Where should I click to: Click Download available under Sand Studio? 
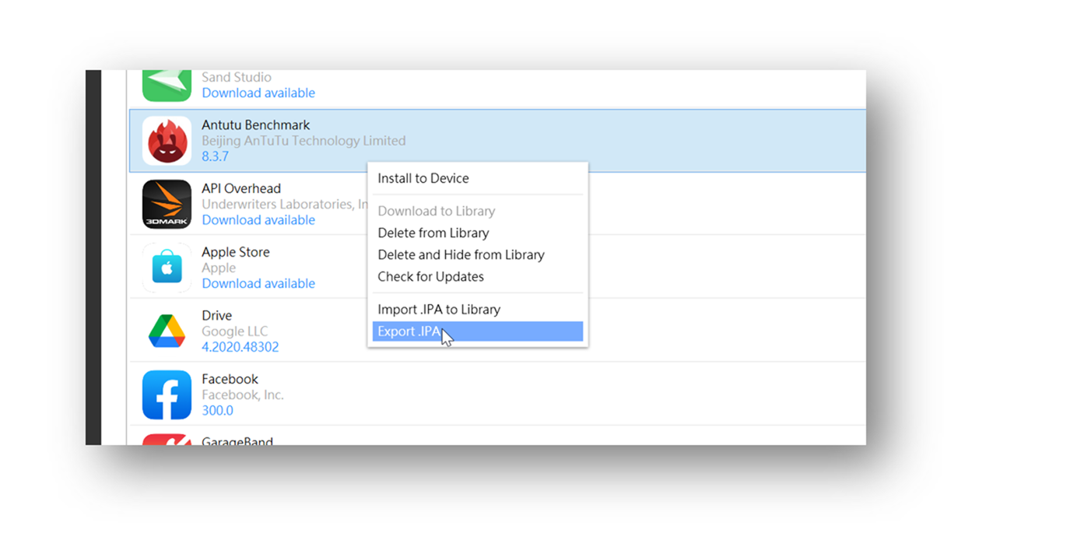click(258, 93)
